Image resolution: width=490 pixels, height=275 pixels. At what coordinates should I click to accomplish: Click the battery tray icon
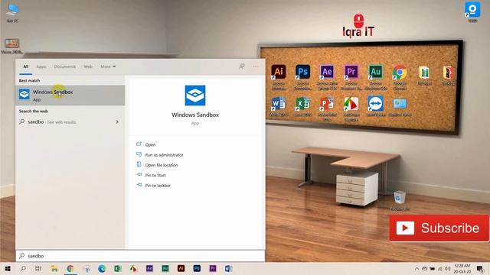coord(432,268)
